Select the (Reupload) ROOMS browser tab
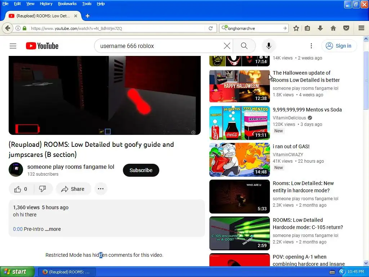This screenshot has width=369, height=277. click(x=43, y=16)
